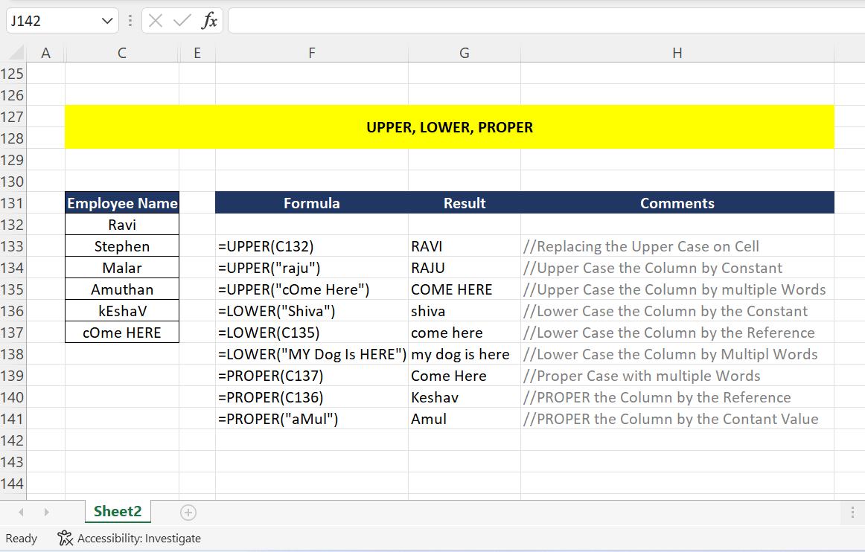Select row 144 header
Viewport: 865px width, 552px height.
point(13,484)
